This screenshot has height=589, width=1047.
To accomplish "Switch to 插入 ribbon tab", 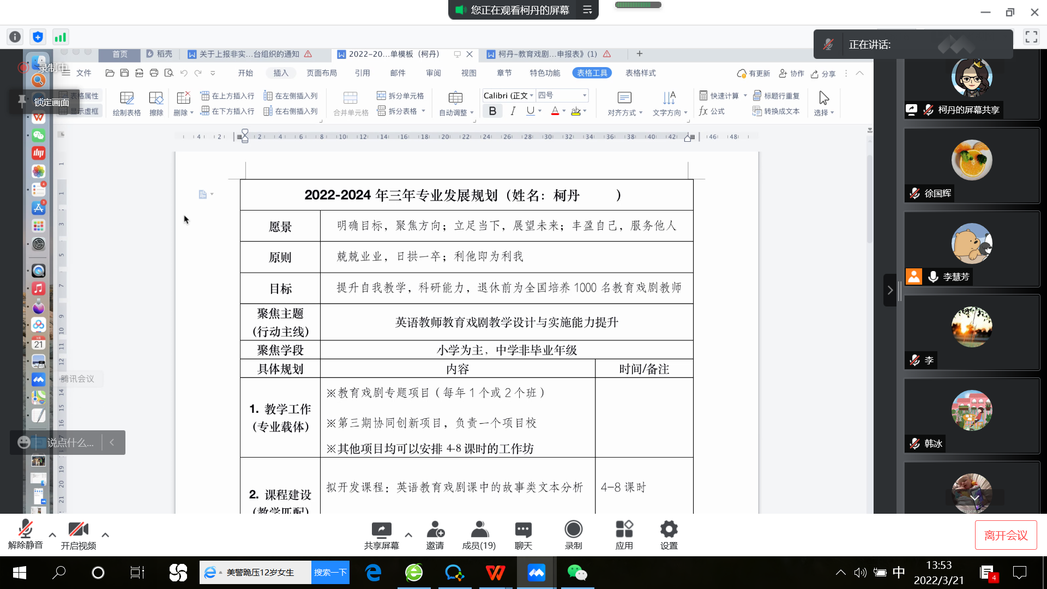I will (x=281, y=73).
